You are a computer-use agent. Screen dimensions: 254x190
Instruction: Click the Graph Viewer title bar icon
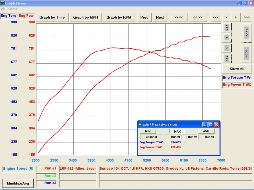click(3, 3)
